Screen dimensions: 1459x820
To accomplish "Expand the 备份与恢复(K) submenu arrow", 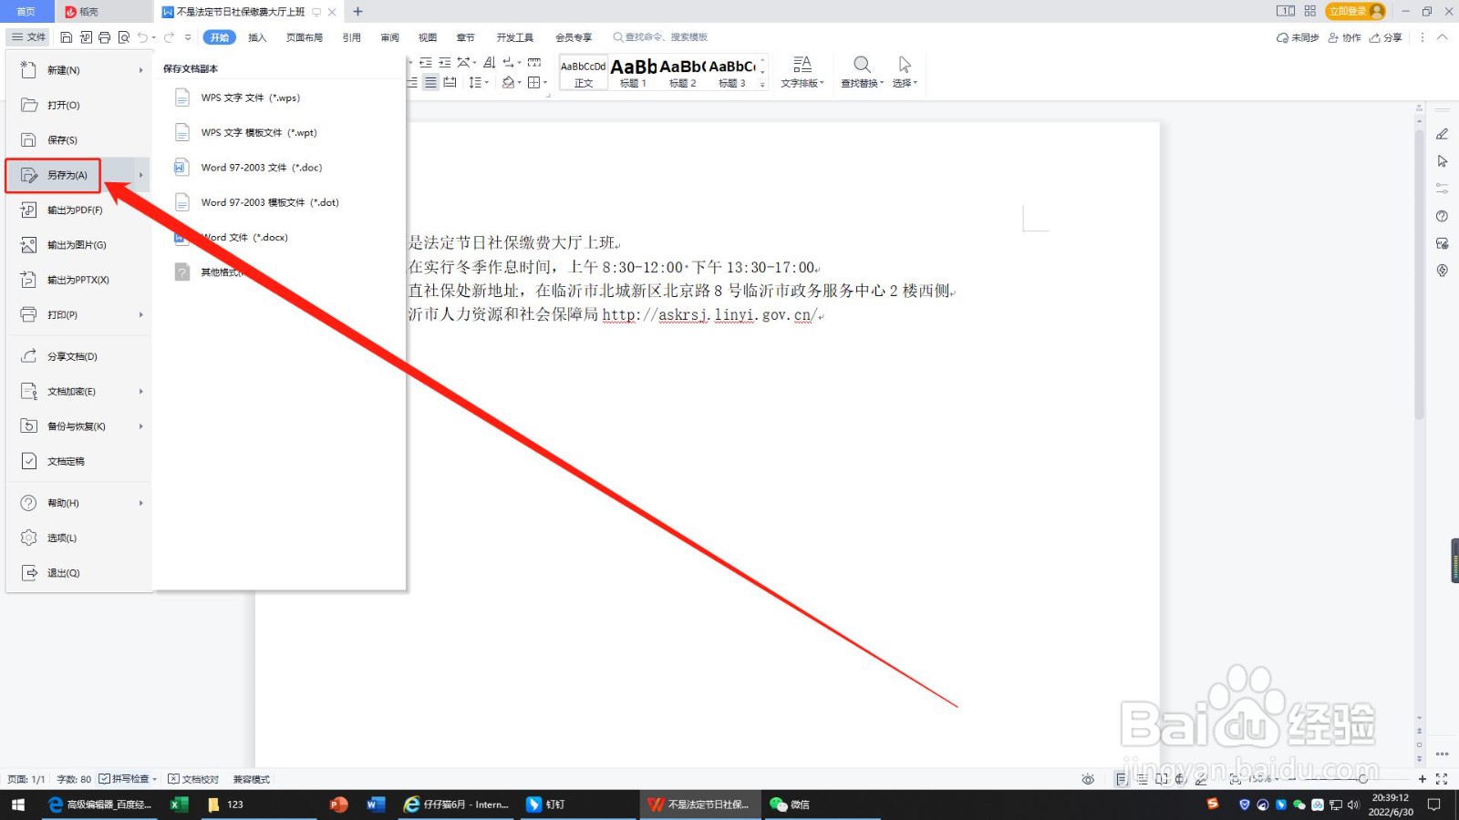I will [141, 426].
